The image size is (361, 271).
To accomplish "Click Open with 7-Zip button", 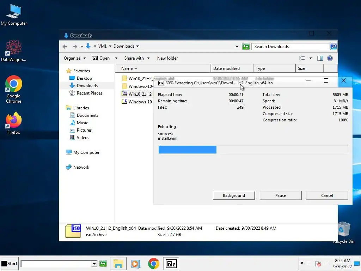I will pyautogui.click(x=101, y=58).
